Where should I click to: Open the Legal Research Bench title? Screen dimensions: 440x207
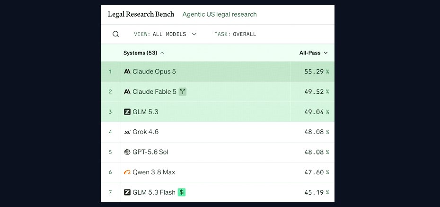point(141,14)
